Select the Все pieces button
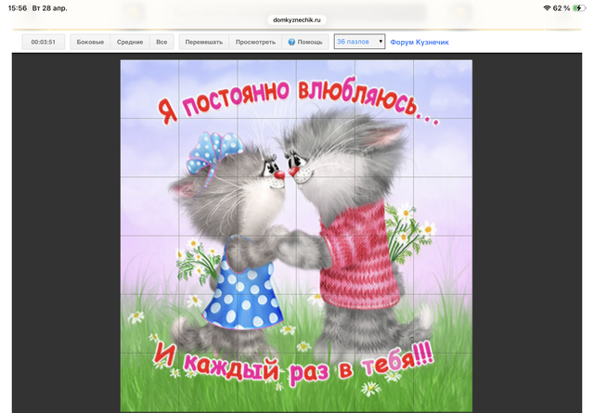 coord(161,42)
